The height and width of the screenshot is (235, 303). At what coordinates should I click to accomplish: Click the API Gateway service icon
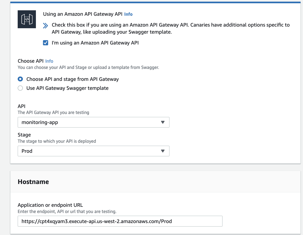27,19
